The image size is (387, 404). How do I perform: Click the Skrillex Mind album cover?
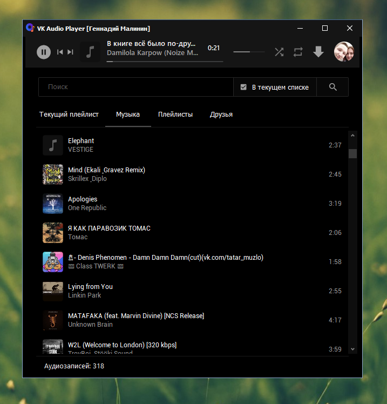coord(53,174)
